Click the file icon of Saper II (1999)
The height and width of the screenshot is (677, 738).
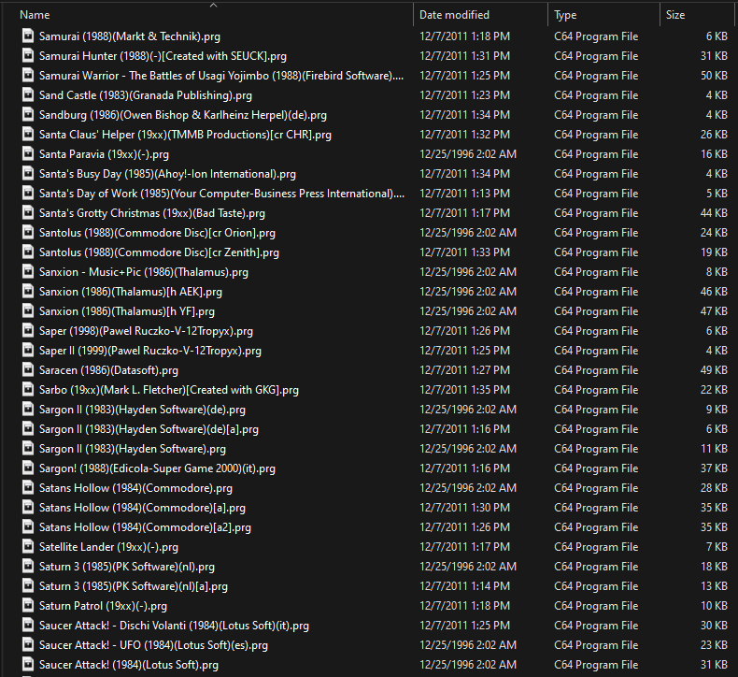pyautogui.click(x=28, y=351)
